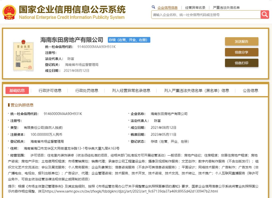The width and height of the screenshot is (272, 198).
Task: Select the 严重违法失信名单 search category
Action: point(226,8)
